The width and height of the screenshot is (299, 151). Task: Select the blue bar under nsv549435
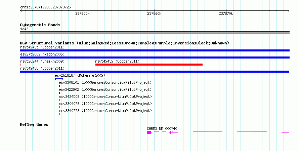(x=155, y=50)
